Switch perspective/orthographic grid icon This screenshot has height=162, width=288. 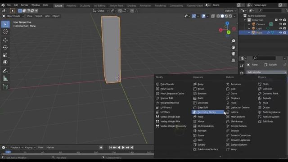pos(233,60)
